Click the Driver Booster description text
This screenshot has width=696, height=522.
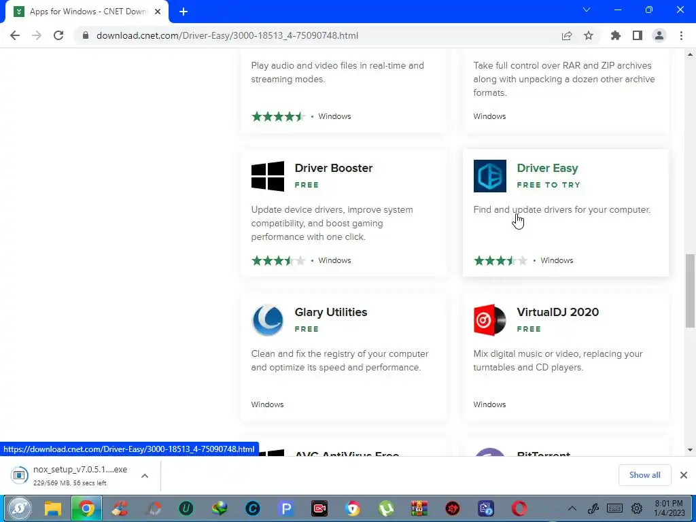pos(332,223)
